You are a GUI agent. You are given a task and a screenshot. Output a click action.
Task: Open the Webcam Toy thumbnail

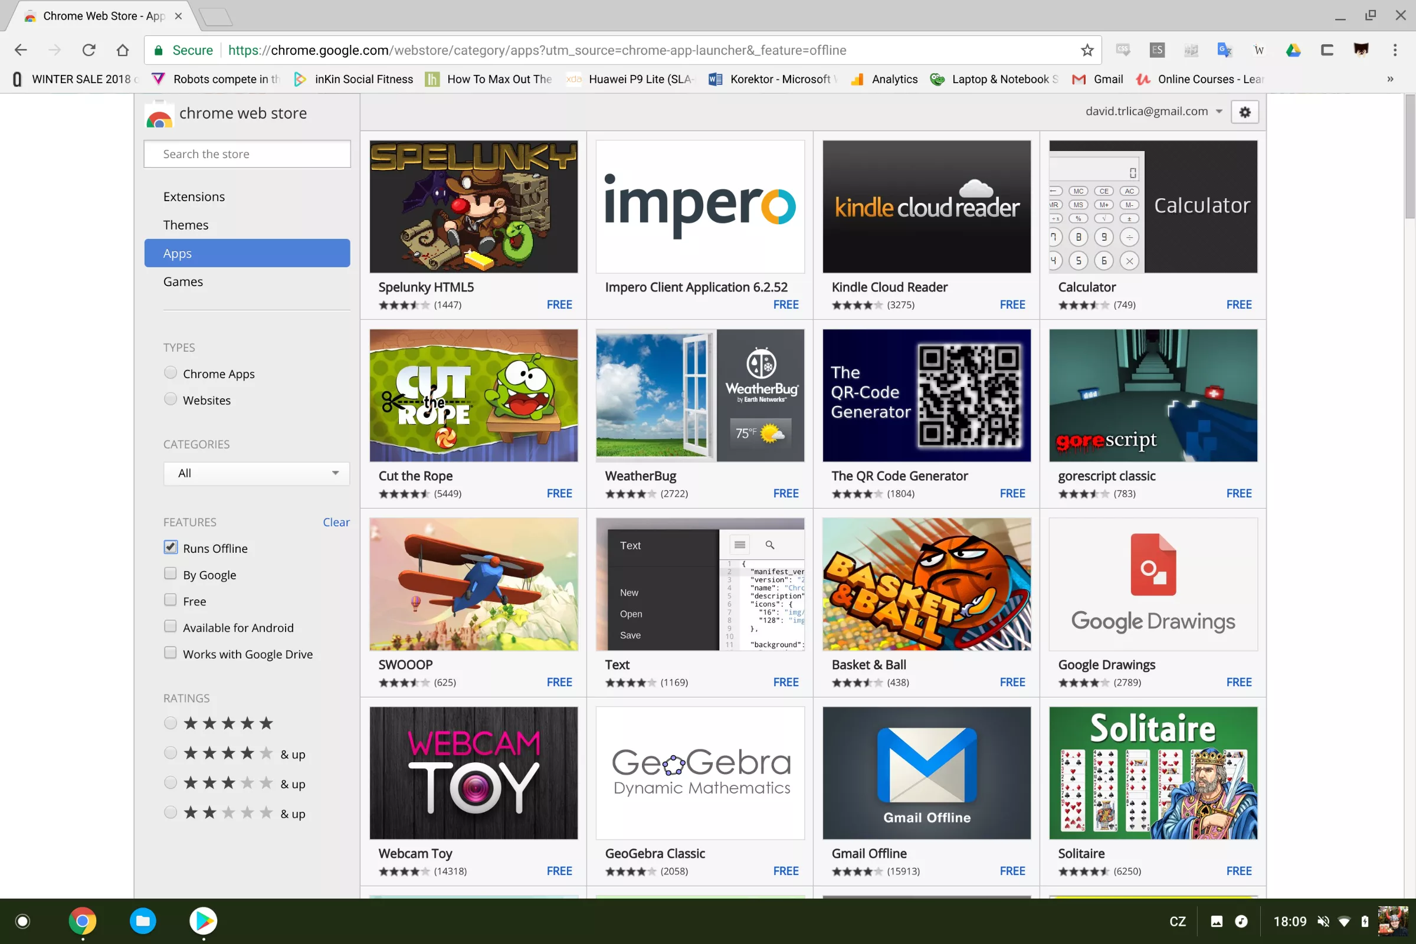coord(474,773)
